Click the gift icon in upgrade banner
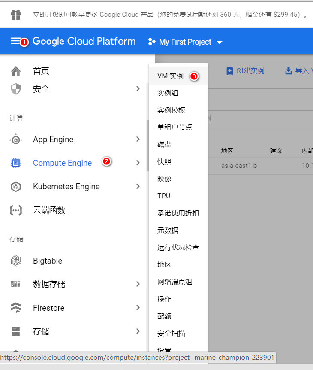 16,15
